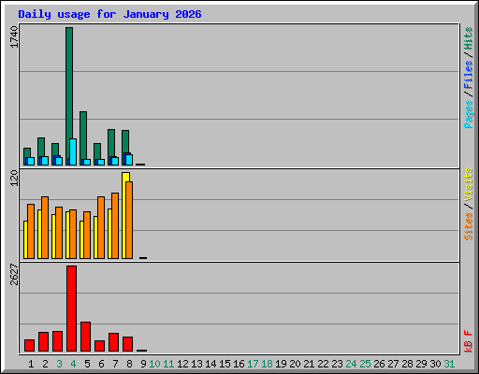479x374 pixels.
Task: Click day label 21 on the x-axis
Action: [309, 364]
